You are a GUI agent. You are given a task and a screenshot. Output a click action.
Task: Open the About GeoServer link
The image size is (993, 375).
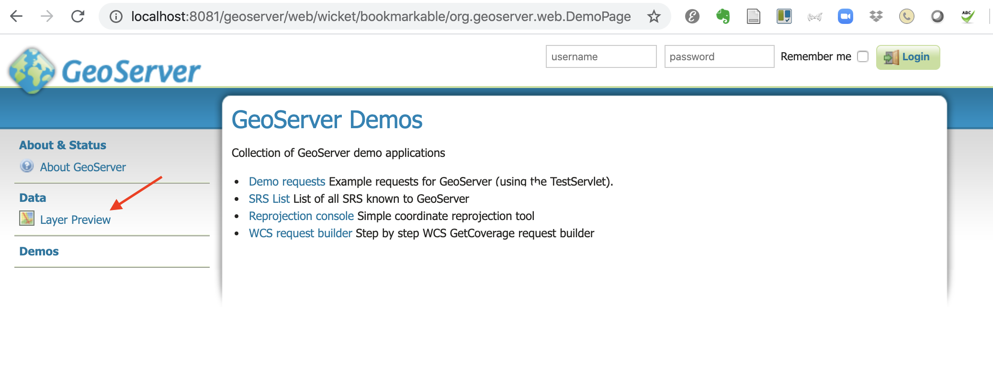coord(83,167)
